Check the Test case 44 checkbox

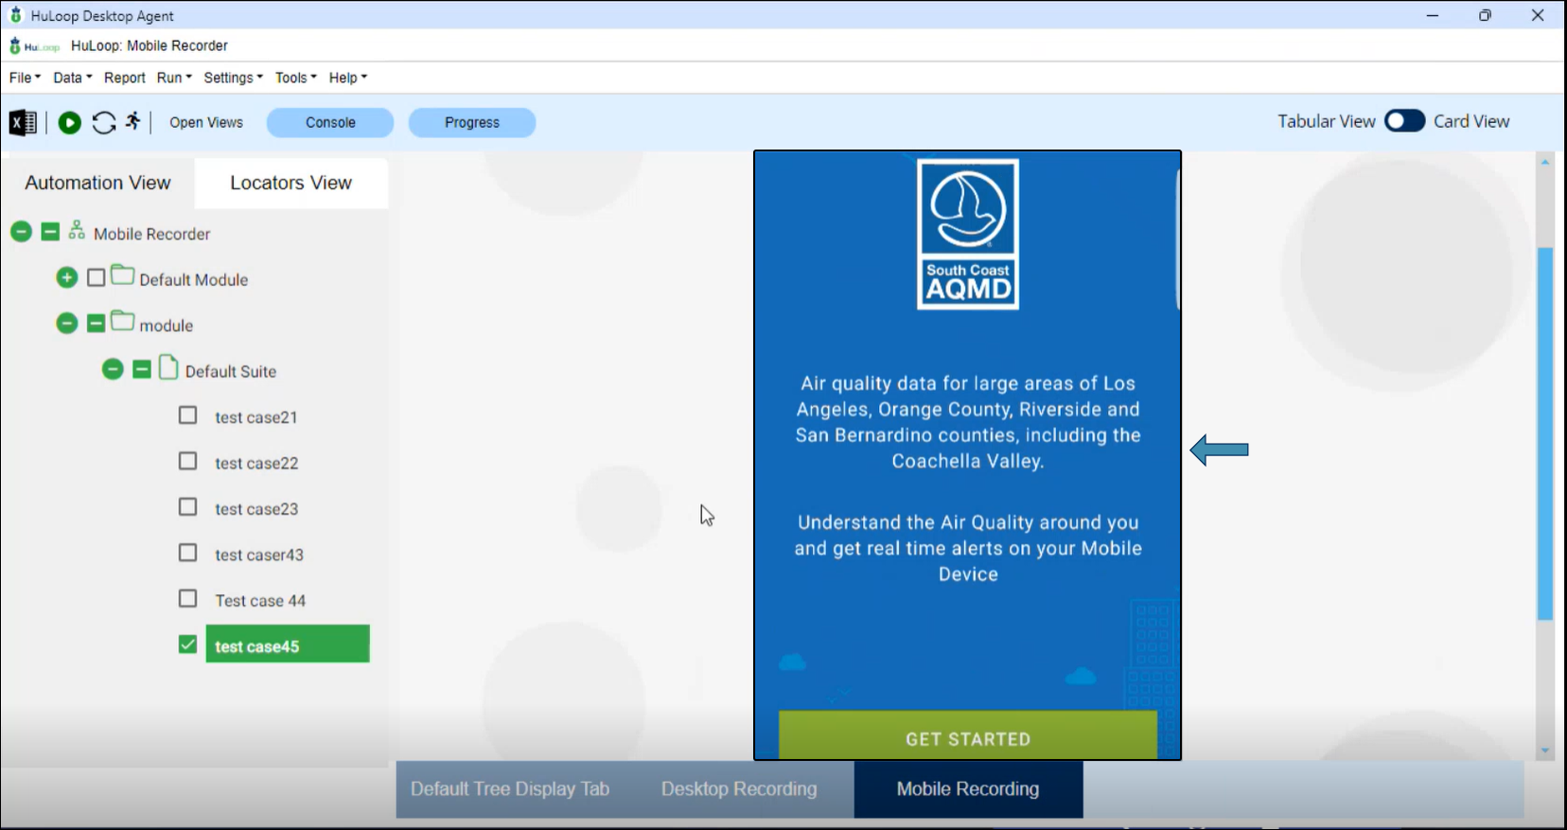coord(188,599)
